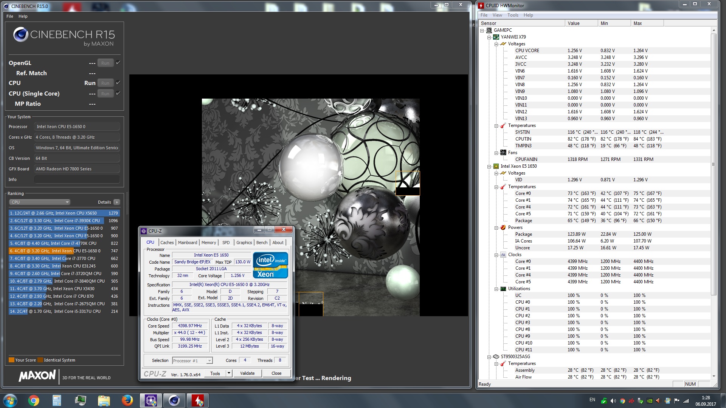Open the Ranking CPU dropdown
Viewport: 726px width, 408px height.
coord(40,202)
